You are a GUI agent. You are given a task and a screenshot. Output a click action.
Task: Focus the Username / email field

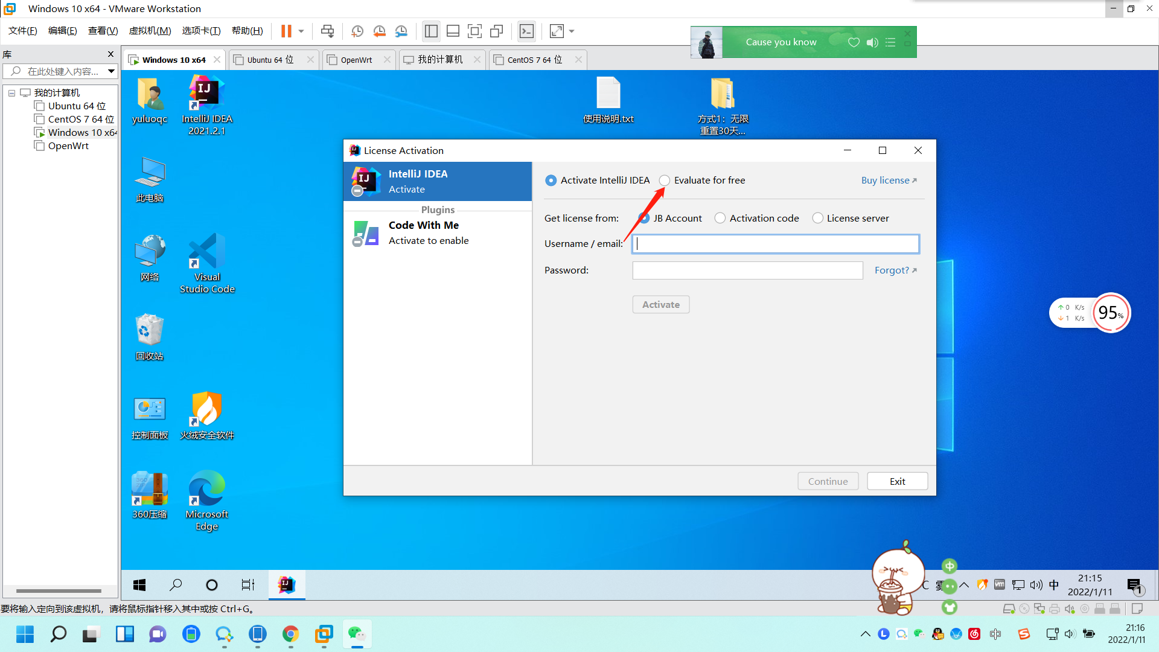pos(775,244)
